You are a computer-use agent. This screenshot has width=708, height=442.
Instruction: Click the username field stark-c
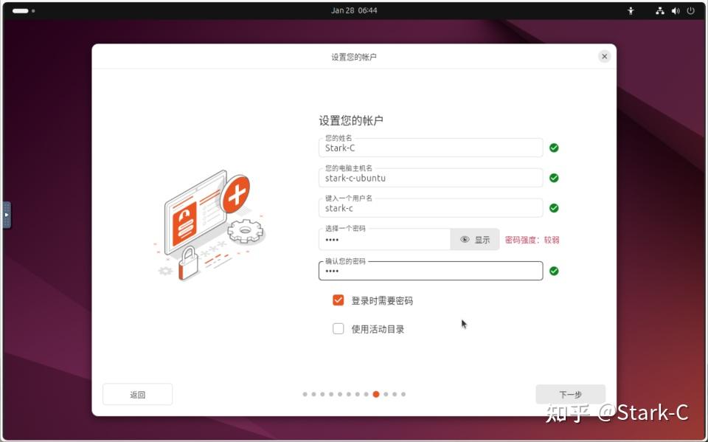pyautogui.click(x=431, y=208)
